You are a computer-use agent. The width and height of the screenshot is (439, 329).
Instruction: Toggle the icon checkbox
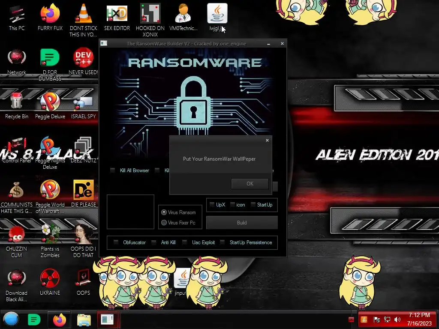[x=232, y=205]
